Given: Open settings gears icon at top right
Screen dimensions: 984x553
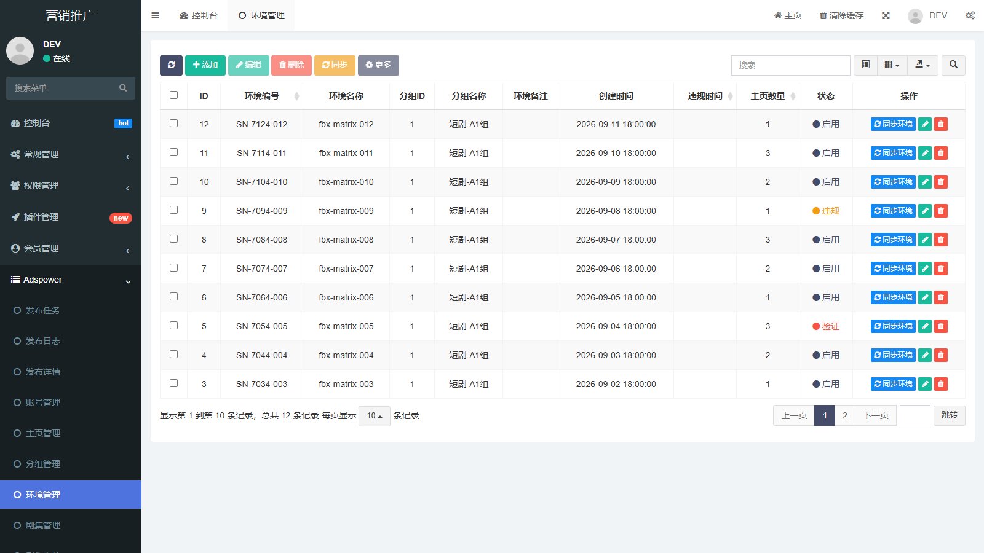Looking at the screenshot, I should (x=970, y=15).
